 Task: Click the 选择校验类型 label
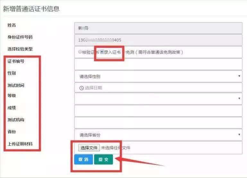(x=20, y=49)
